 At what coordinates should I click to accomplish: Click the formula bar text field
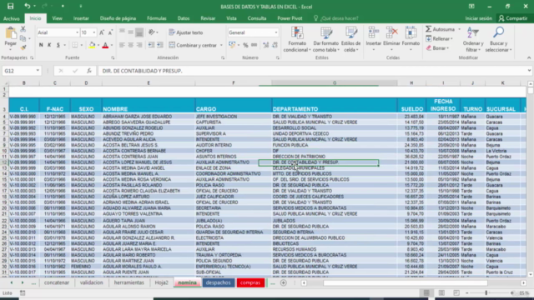[x=313, y=71]
